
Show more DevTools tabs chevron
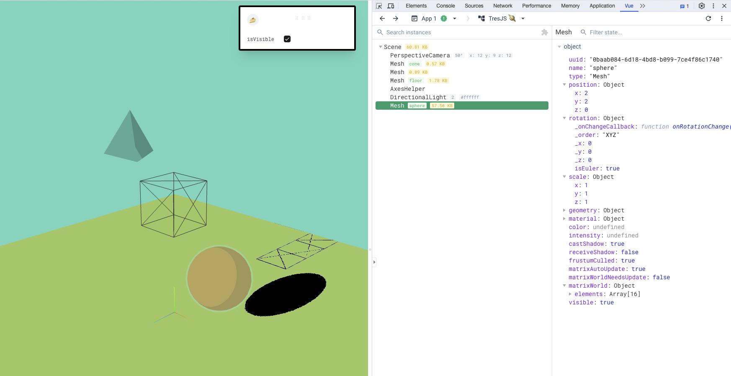(x=643, y=6)
